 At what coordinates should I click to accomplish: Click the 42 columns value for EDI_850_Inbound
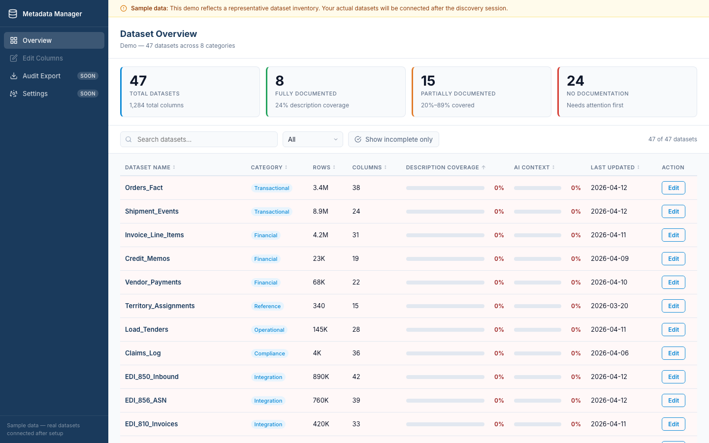(x=356, y=377)
